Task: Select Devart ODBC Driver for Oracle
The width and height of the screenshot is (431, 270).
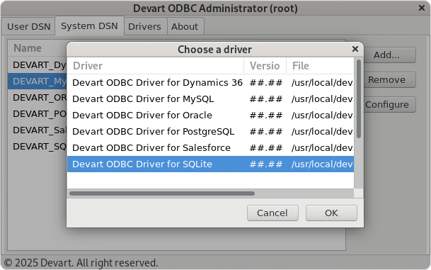Action: pos(211,115)
